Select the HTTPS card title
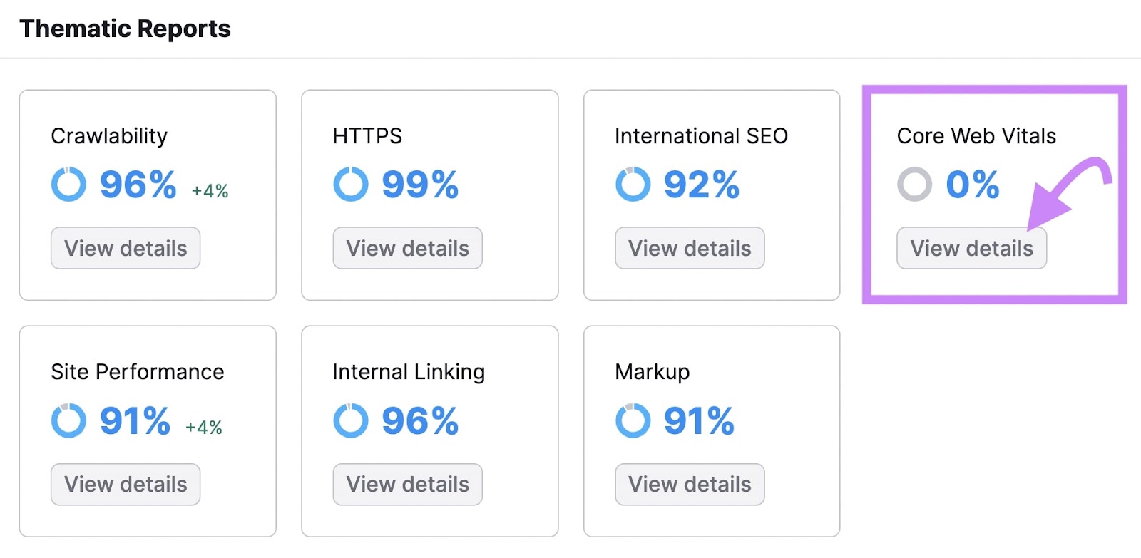 pos(367,136)
